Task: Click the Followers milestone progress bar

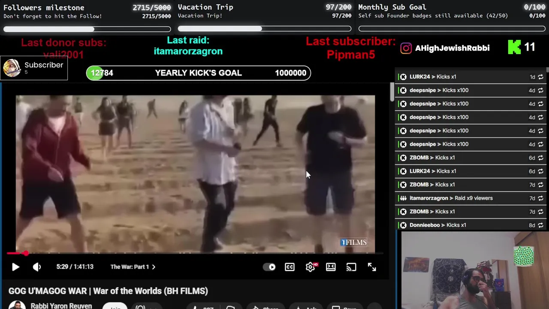Action: pos(87,29)
